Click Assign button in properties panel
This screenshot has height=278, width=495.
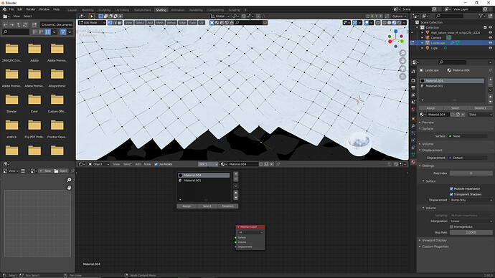point(431,108)
